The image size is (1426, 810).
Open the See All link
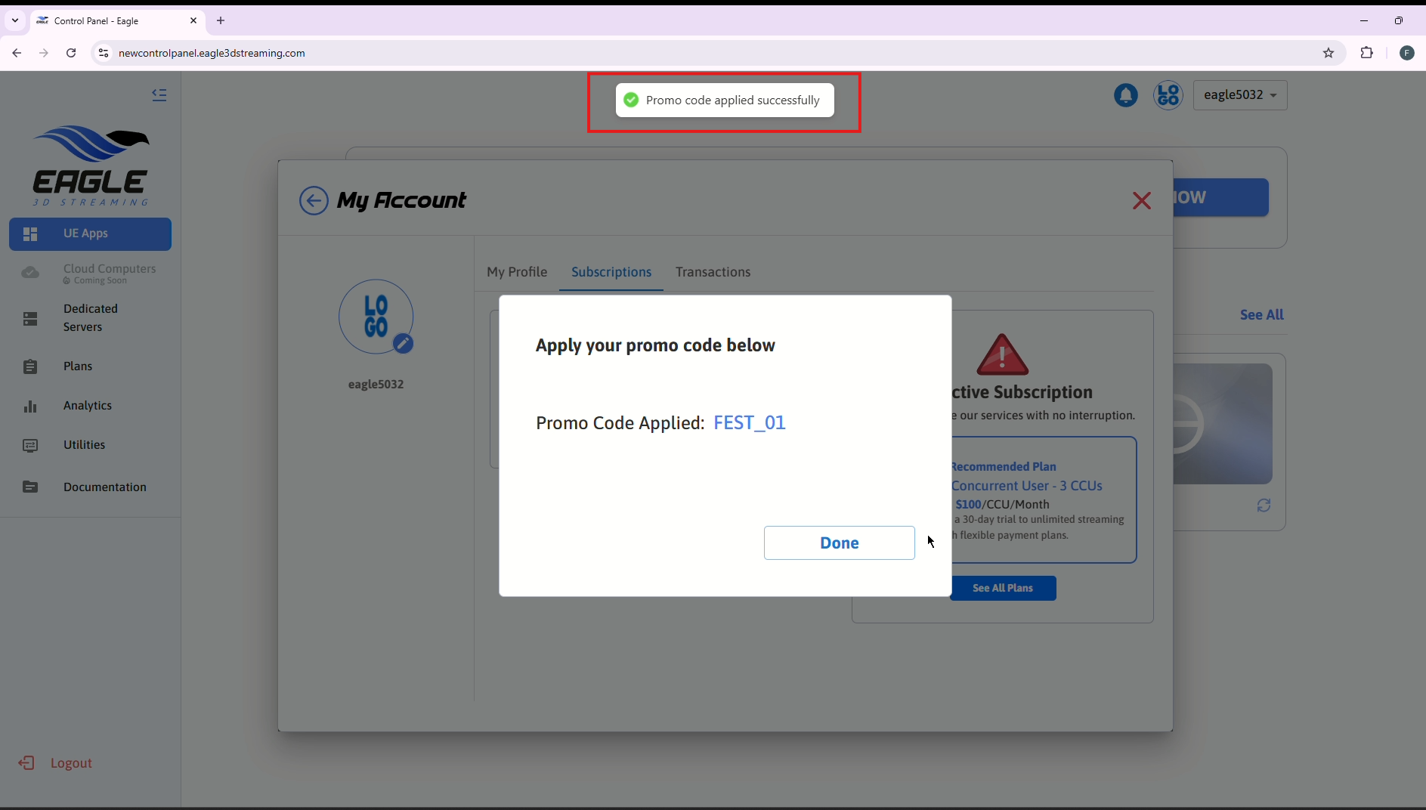[1261, 315]
